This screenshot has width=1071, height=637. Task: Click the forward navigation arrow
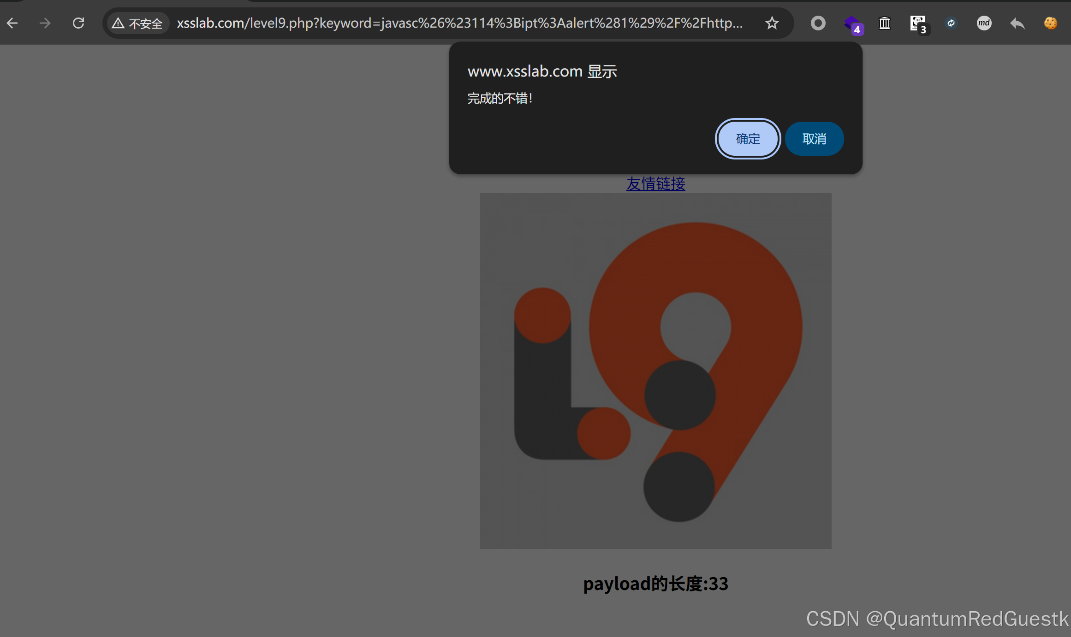[45, 23]
